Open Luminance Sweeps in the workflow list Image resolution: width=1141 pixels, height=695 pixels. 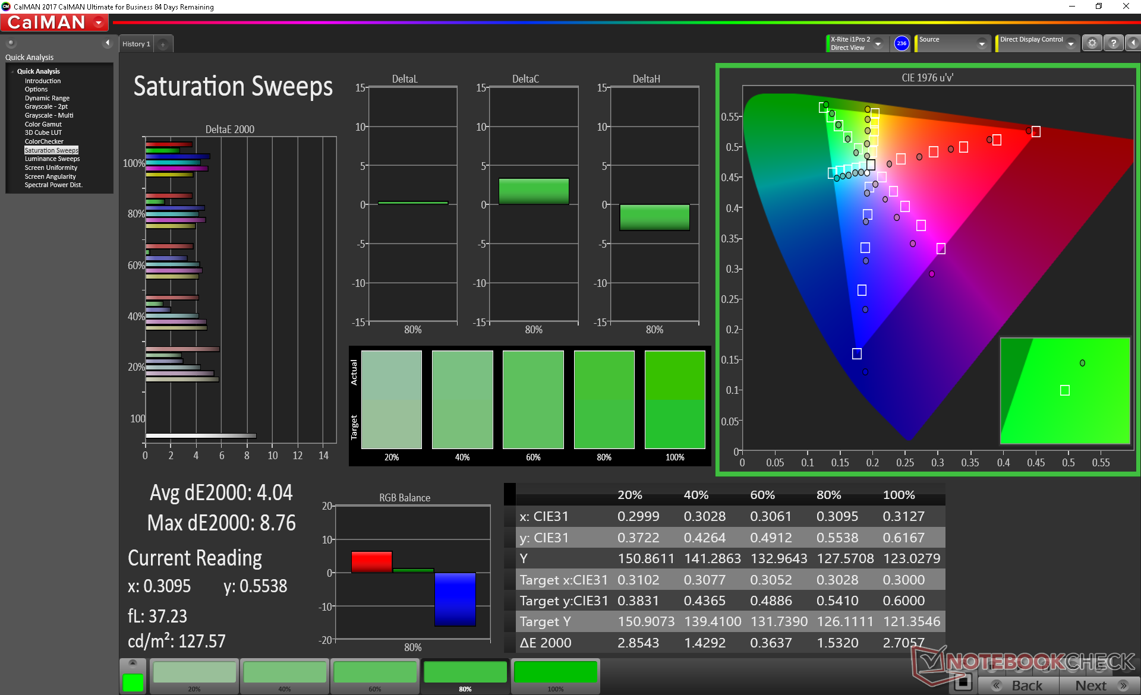[52, 159]
